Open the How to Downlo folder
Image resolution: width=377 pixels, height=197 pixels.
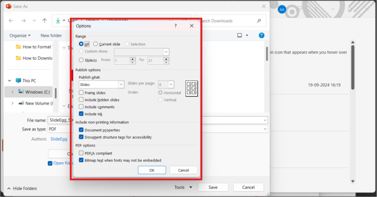pos(34,58)
